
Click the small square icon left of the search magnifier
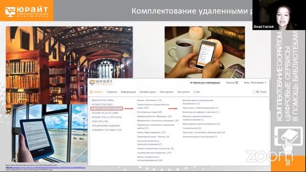tap(254, 92)
